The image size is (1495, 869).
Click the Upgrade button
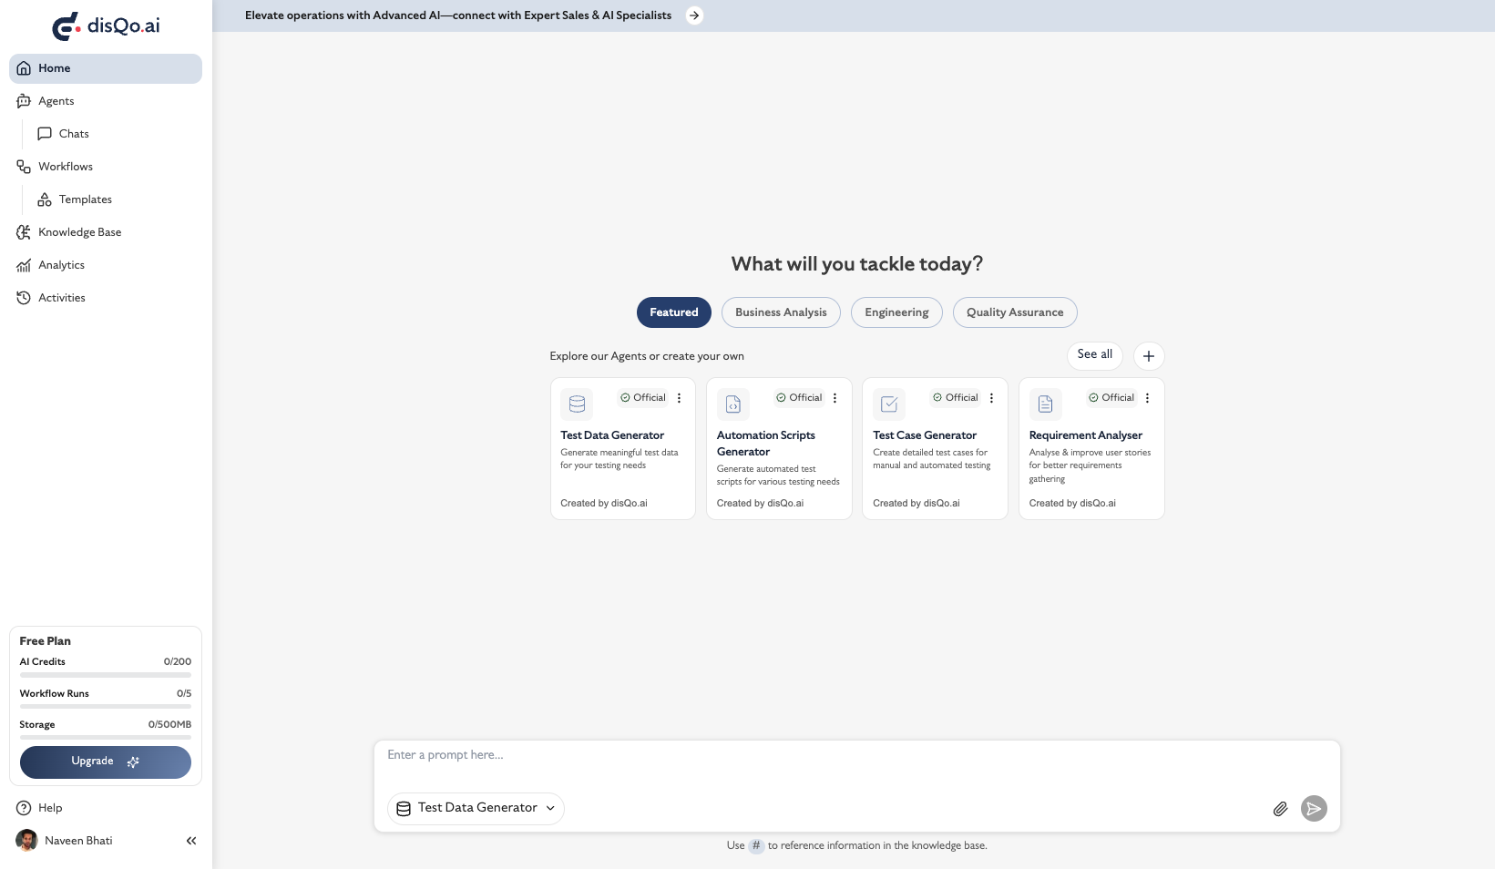click(x=105, y=762)
